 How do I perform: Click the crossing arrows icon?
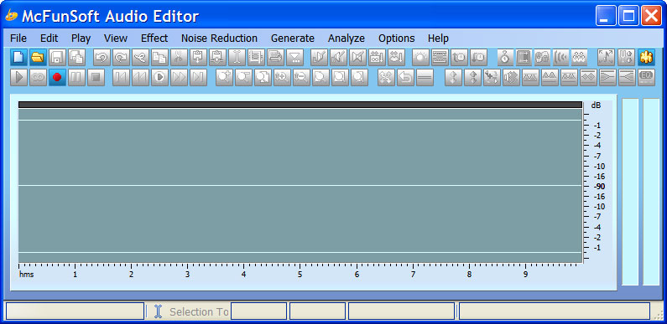pos(386,77)
